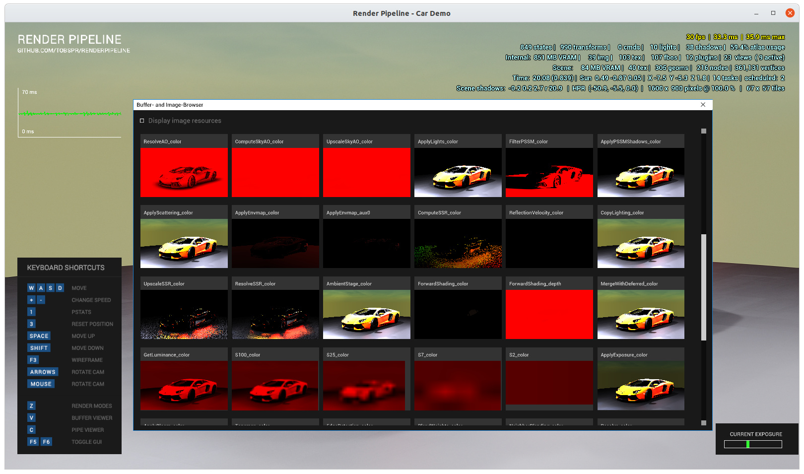Enable the Display image resources checkbox
Screen dimensions: 804x474
tap(142, 121)
